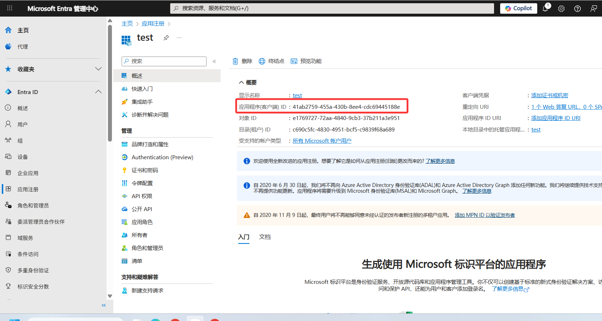Collapse the Entra ID section
This screenshot has height=321, width=602.
click(98, 92)
